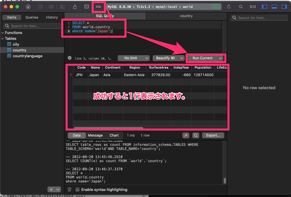Screen dimensions: 291x197
Task: Click the connection info bar MySQL 8.0.30
Action: (163, 7)
